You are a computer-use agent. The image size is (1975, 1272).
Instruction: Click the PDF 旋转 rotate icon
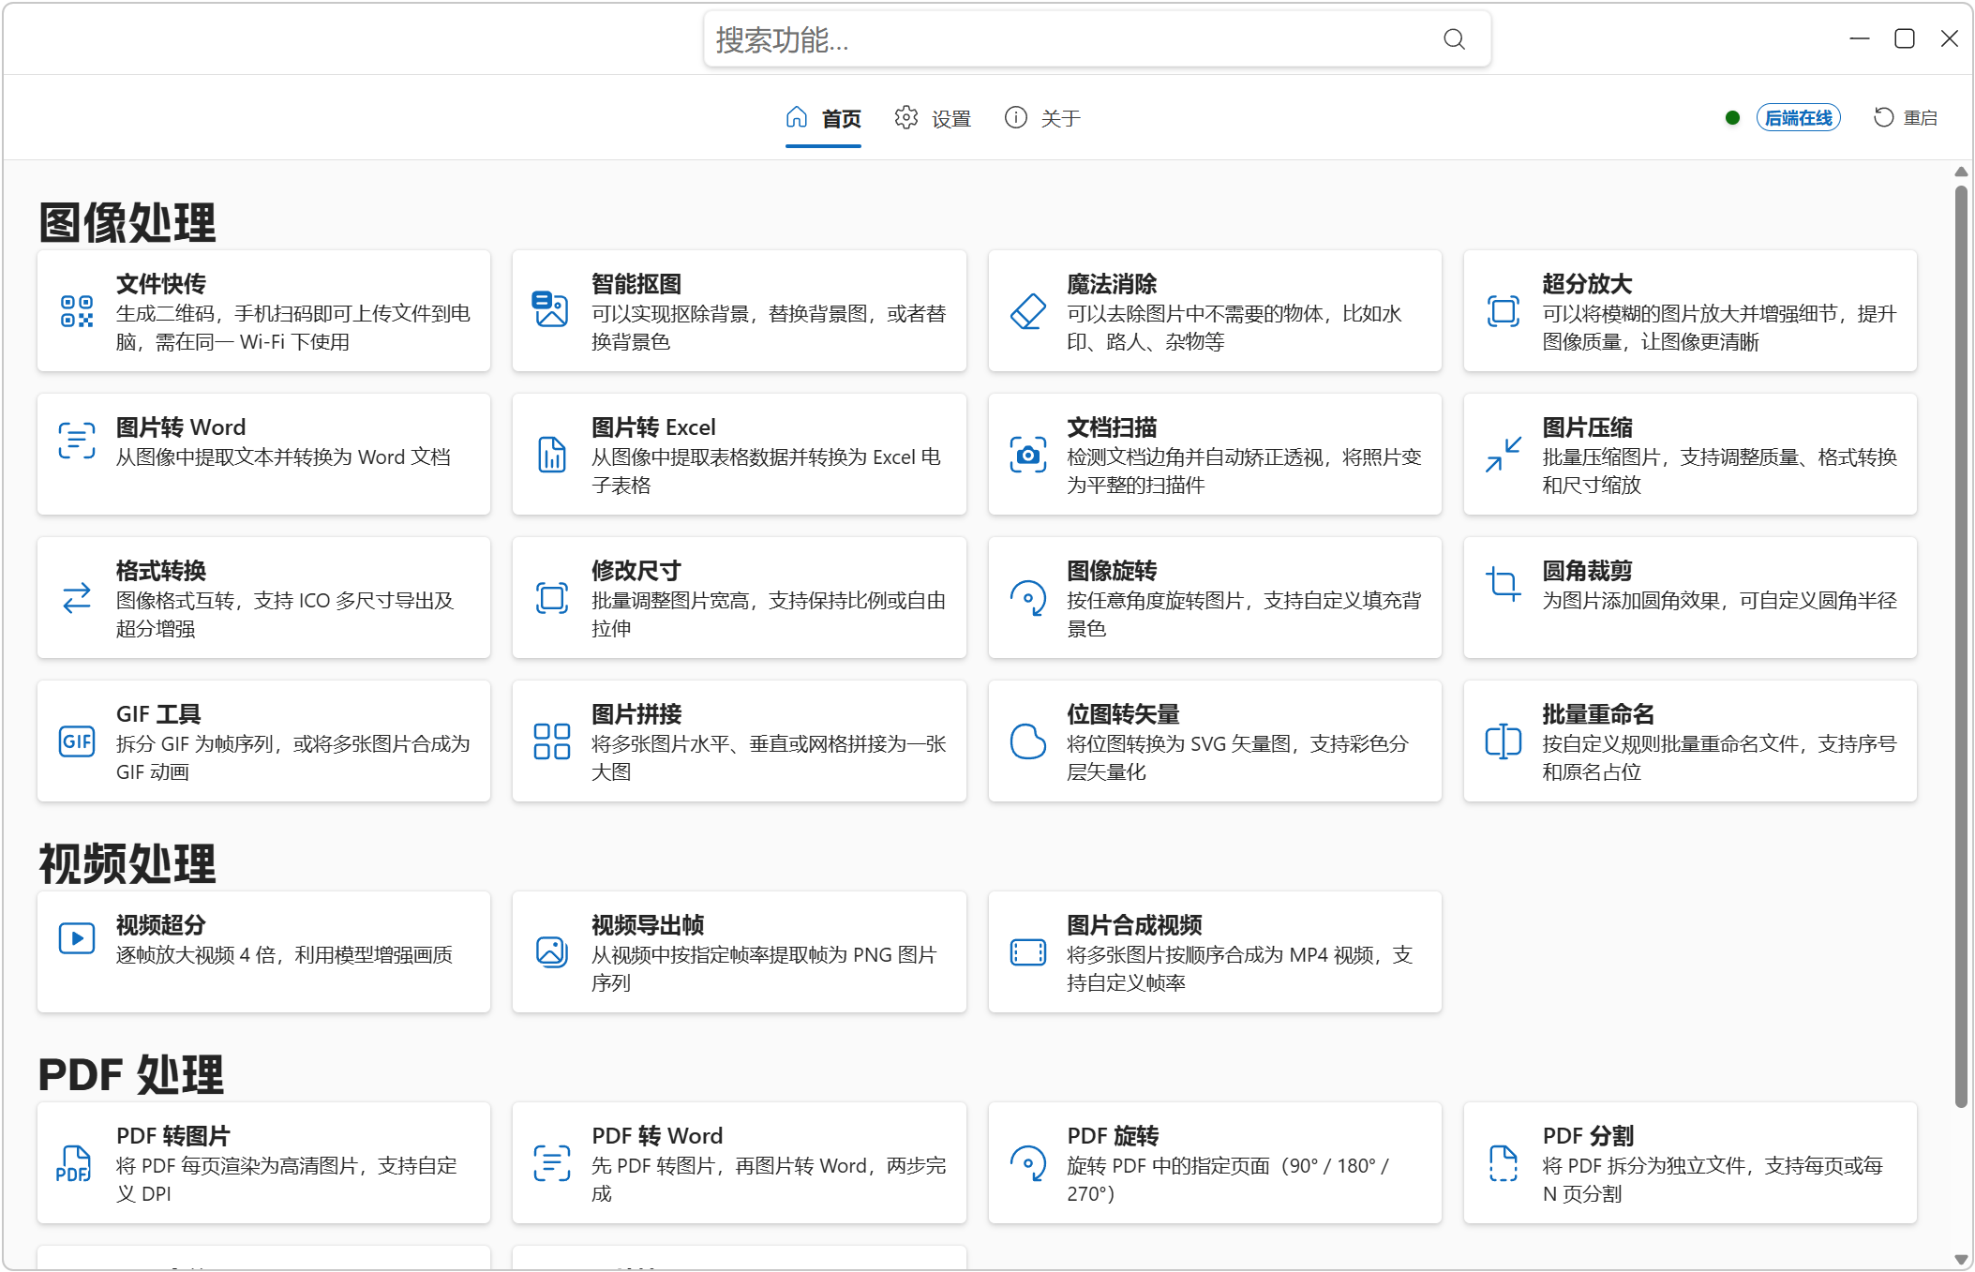(1027, 1163)
